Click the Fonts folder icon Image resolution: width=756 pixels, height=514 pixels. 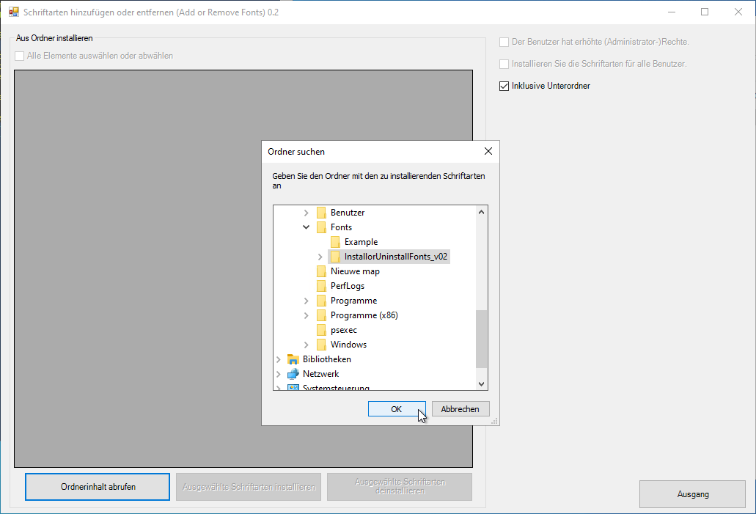pos(321,227)
